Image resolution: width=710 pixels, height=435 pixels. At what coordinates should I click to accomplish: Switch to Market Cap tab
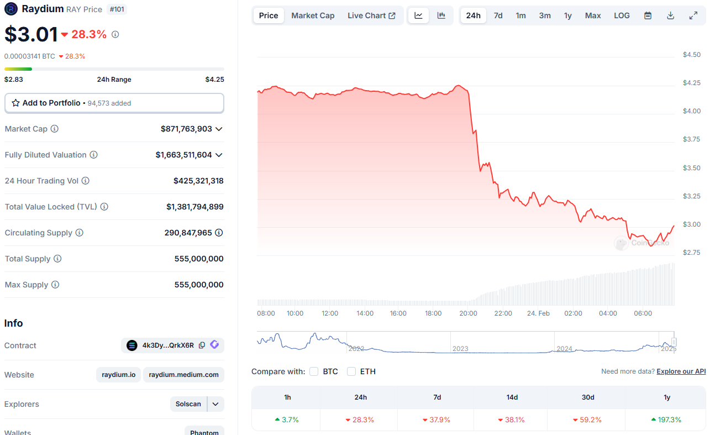[313, 15]
